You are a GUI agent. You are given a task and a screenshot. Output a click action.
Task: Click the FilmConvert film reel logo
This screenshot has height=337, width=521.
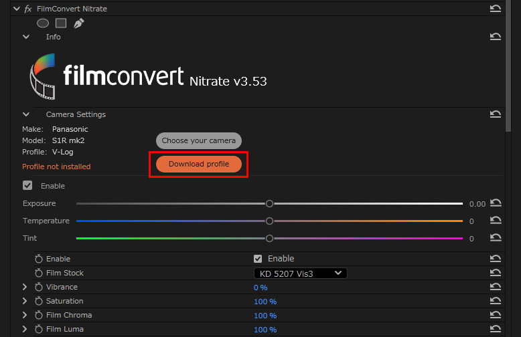coord(43,77)
